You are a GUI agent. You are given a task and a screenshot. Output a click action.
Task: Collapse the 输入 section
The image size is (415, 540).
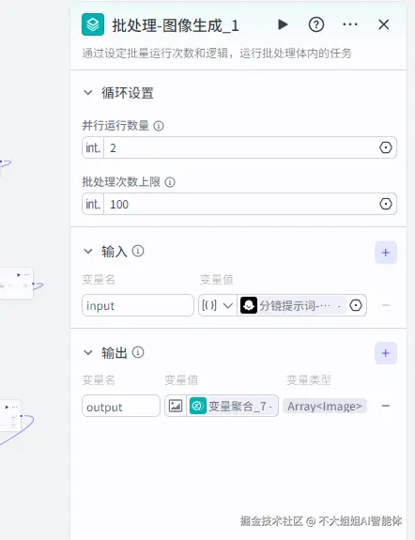point(88,252)
